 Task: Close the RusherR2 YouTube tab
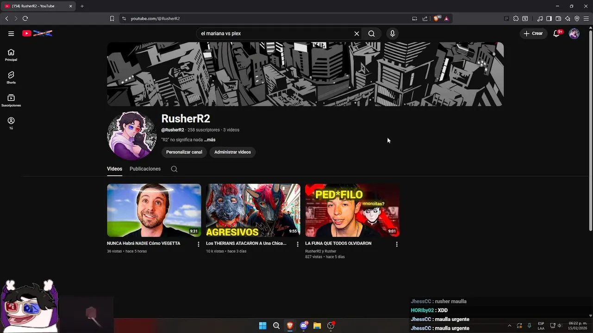pyautogui.click(x=70, y=6)
